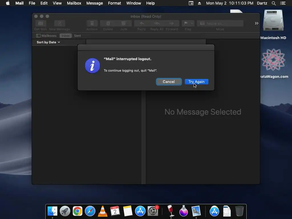
Task: Click the Flag icon
Action: coord(186,23)
